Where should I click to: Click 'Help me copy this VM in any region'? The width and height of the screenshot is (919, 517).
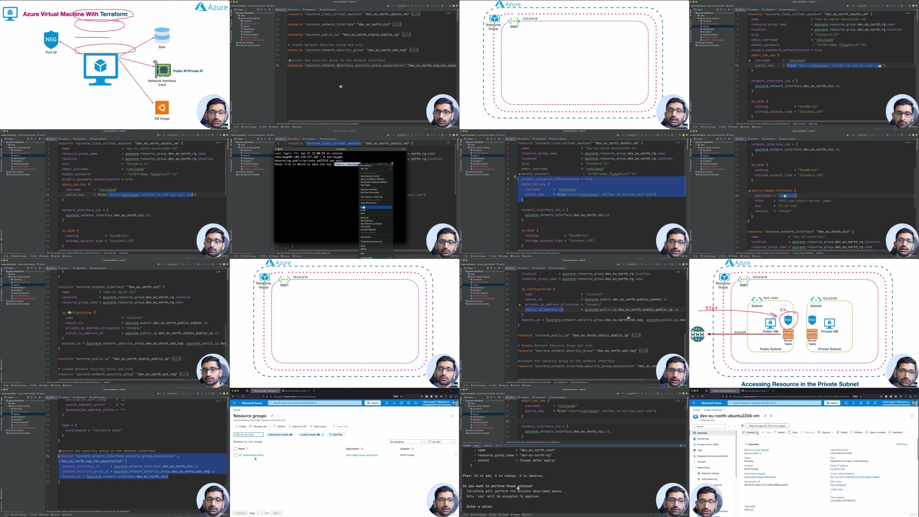tap(767, 426)
